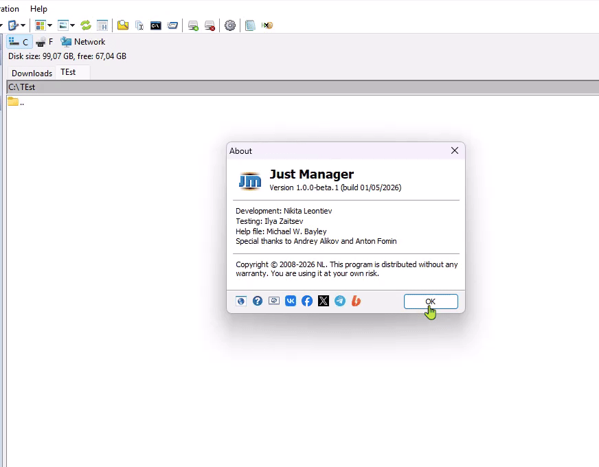599x467 pixels.
Task: Click the C:\TEst path bar
Action: point(302,87)
